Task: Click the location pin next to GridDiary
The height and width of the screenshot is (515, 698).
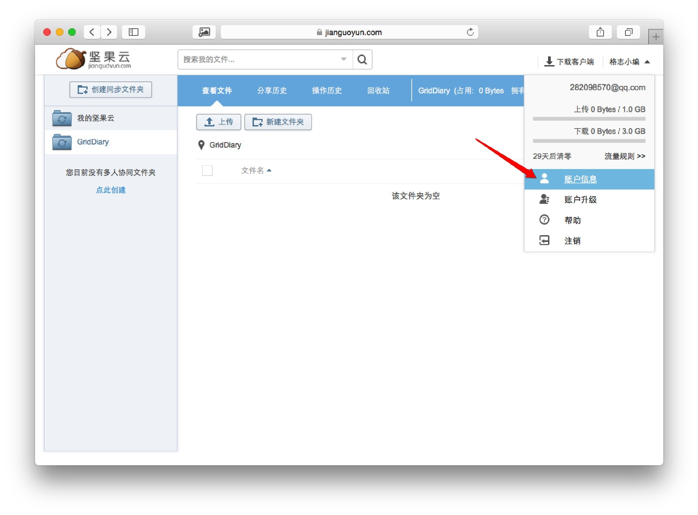Action: point(201,145)
